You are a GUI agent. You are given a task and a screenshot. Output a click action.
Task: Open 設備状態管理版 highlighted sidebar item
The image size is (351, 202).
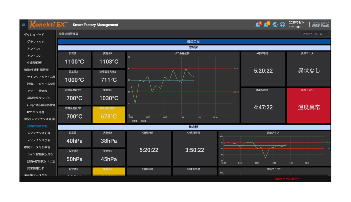coord(37,126)
